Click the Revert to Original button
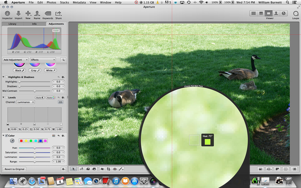 tap(14, 169)
